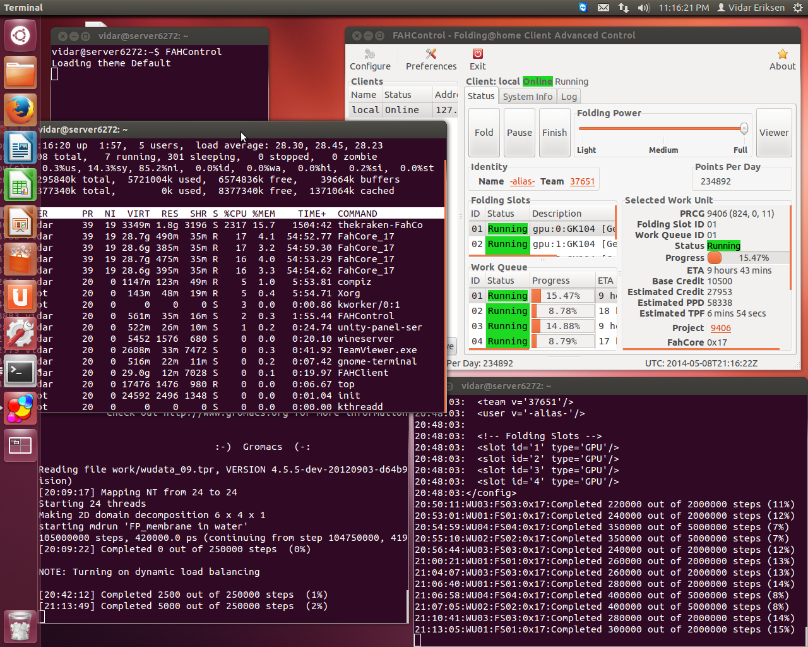
Task: Click the Finish button
Action: pyautogui.click(x=555, y=133)
